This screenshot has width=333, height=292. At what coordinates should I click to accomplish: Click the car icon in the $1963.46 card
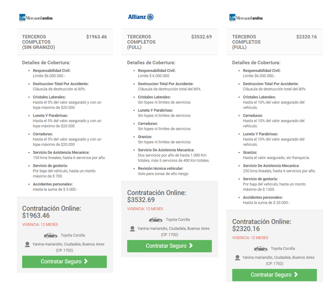(51, 235)
